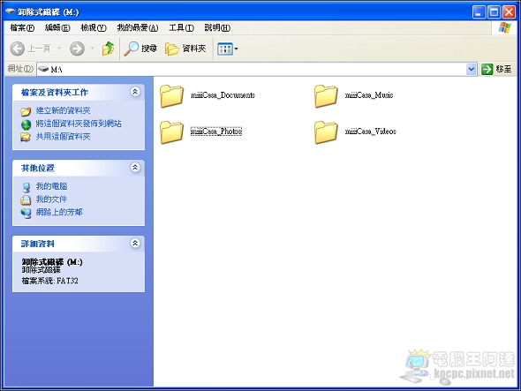Collapse the 詳細資料 panel
521x391 pixels.
pyautogui.click(x=135, y=244)
